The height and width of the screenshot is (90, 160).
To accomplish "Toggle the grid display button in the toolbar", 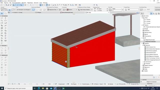I will (x=25, y=5).
